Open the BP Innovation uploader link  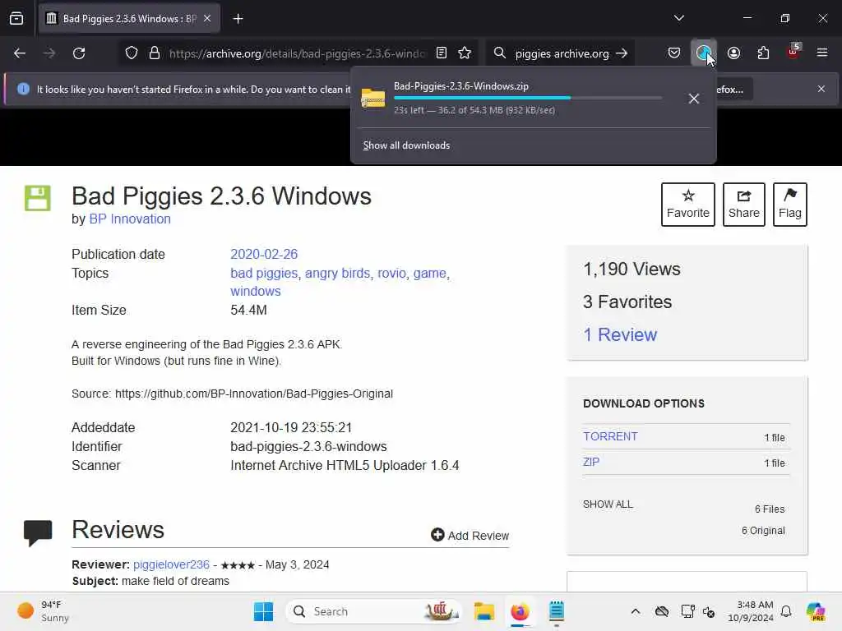coord(130,219)
